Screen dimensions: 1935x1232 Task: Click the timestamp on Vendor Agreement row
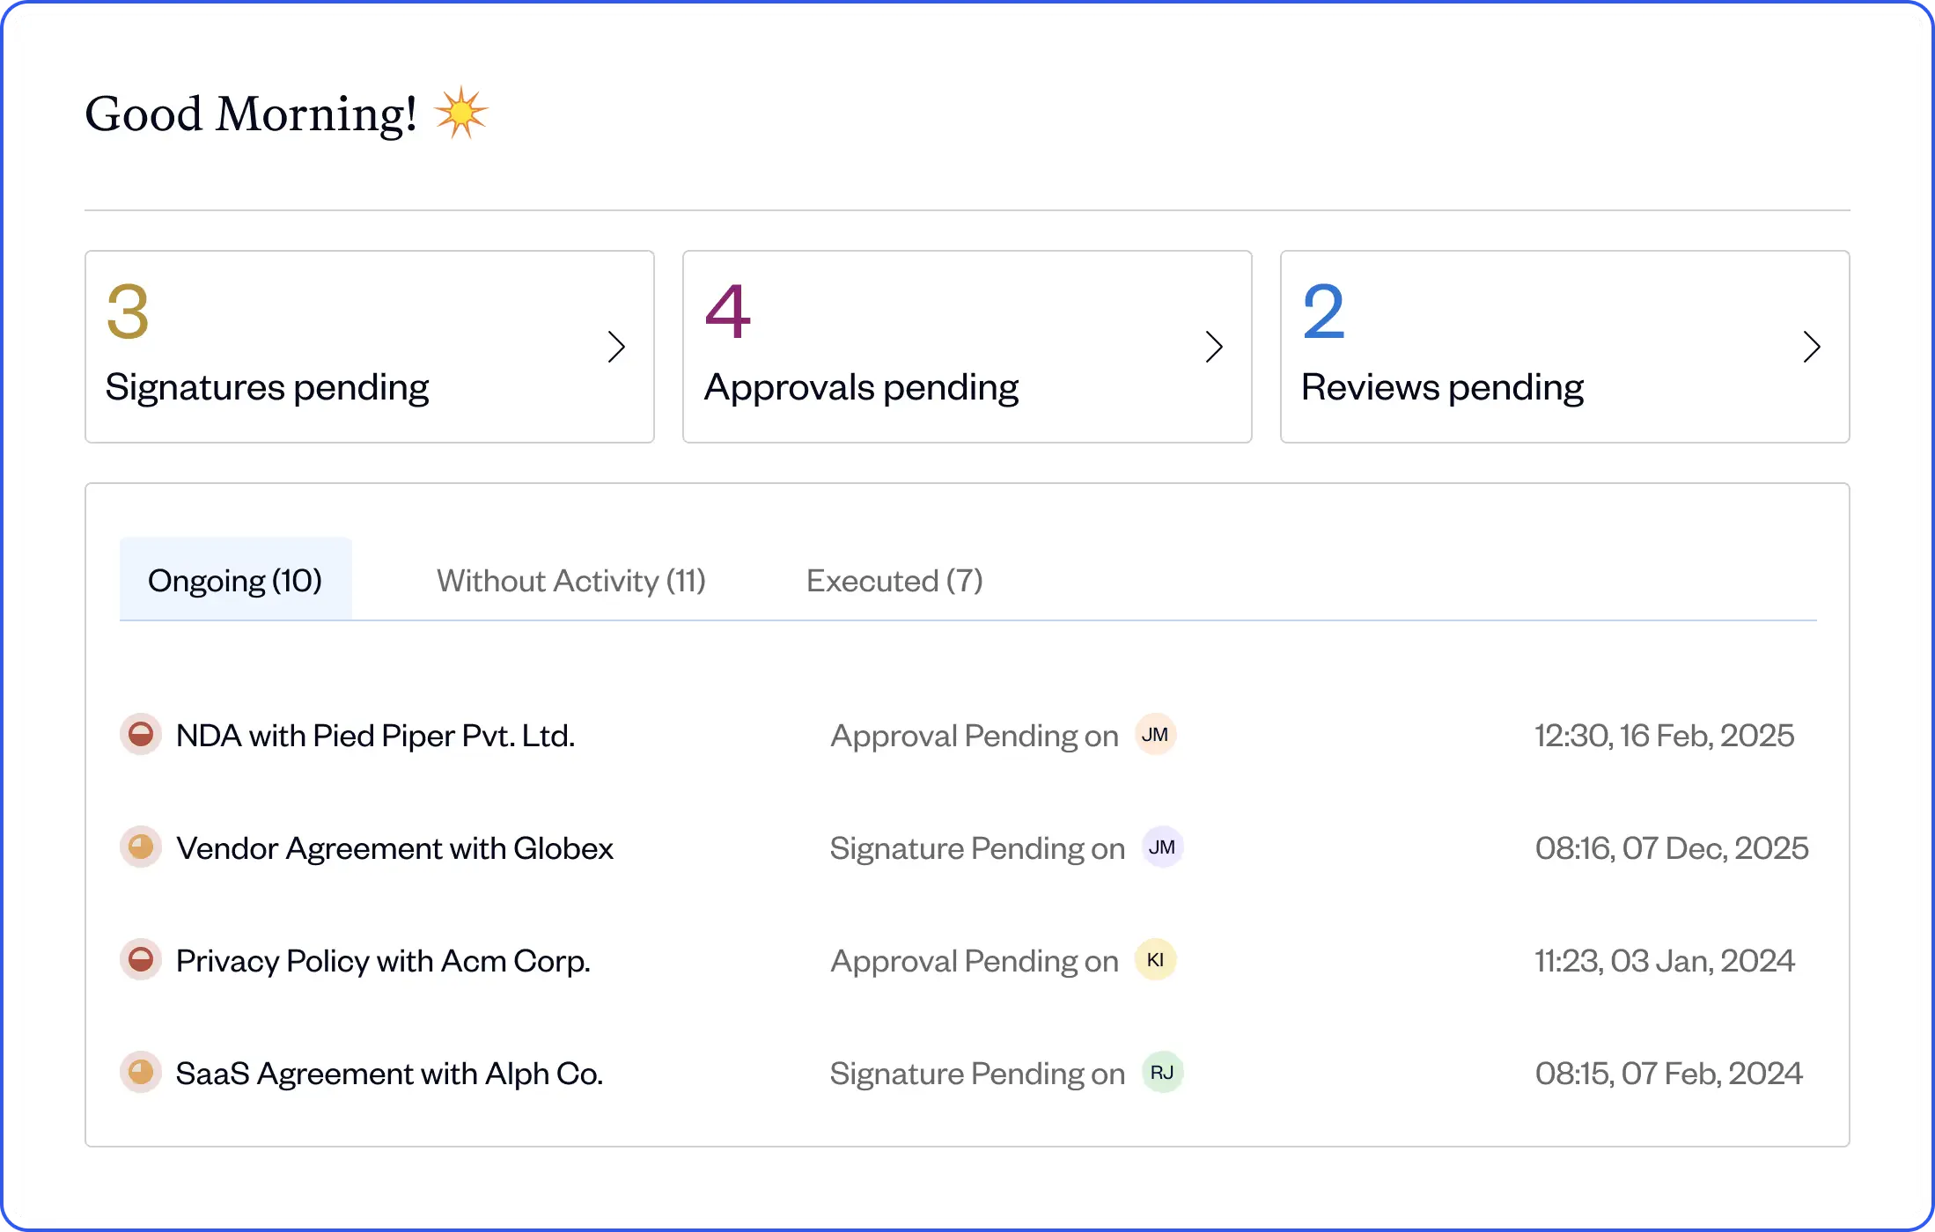(1672, 847)
